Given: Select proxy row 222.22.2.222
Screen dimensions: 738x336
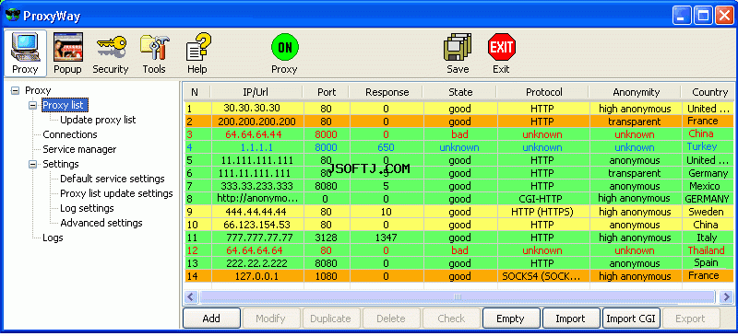Looking at the screenshot, I should [x=458, y=263].
